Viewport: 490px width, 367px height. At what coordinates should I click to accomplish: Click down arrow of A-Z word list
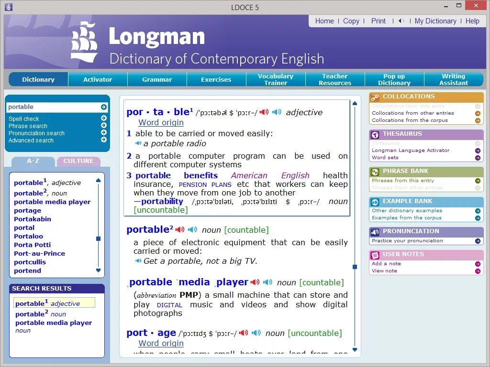click(98, 270)
